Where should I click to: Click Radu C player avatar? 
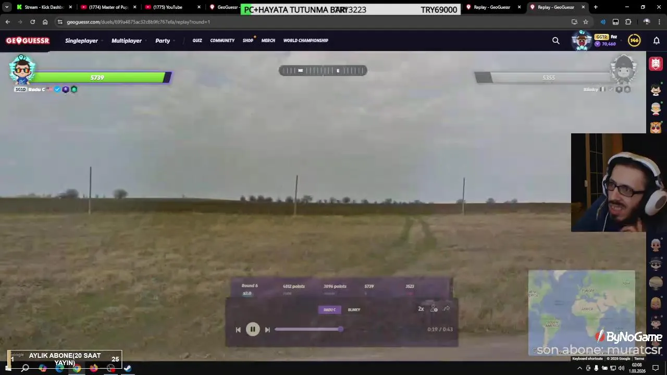22,69
